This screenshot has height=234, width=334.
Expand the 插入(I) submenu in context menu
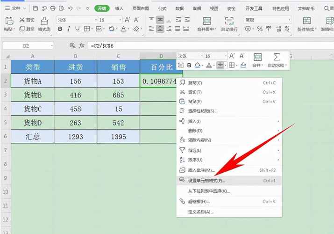(x=229, y=121)
